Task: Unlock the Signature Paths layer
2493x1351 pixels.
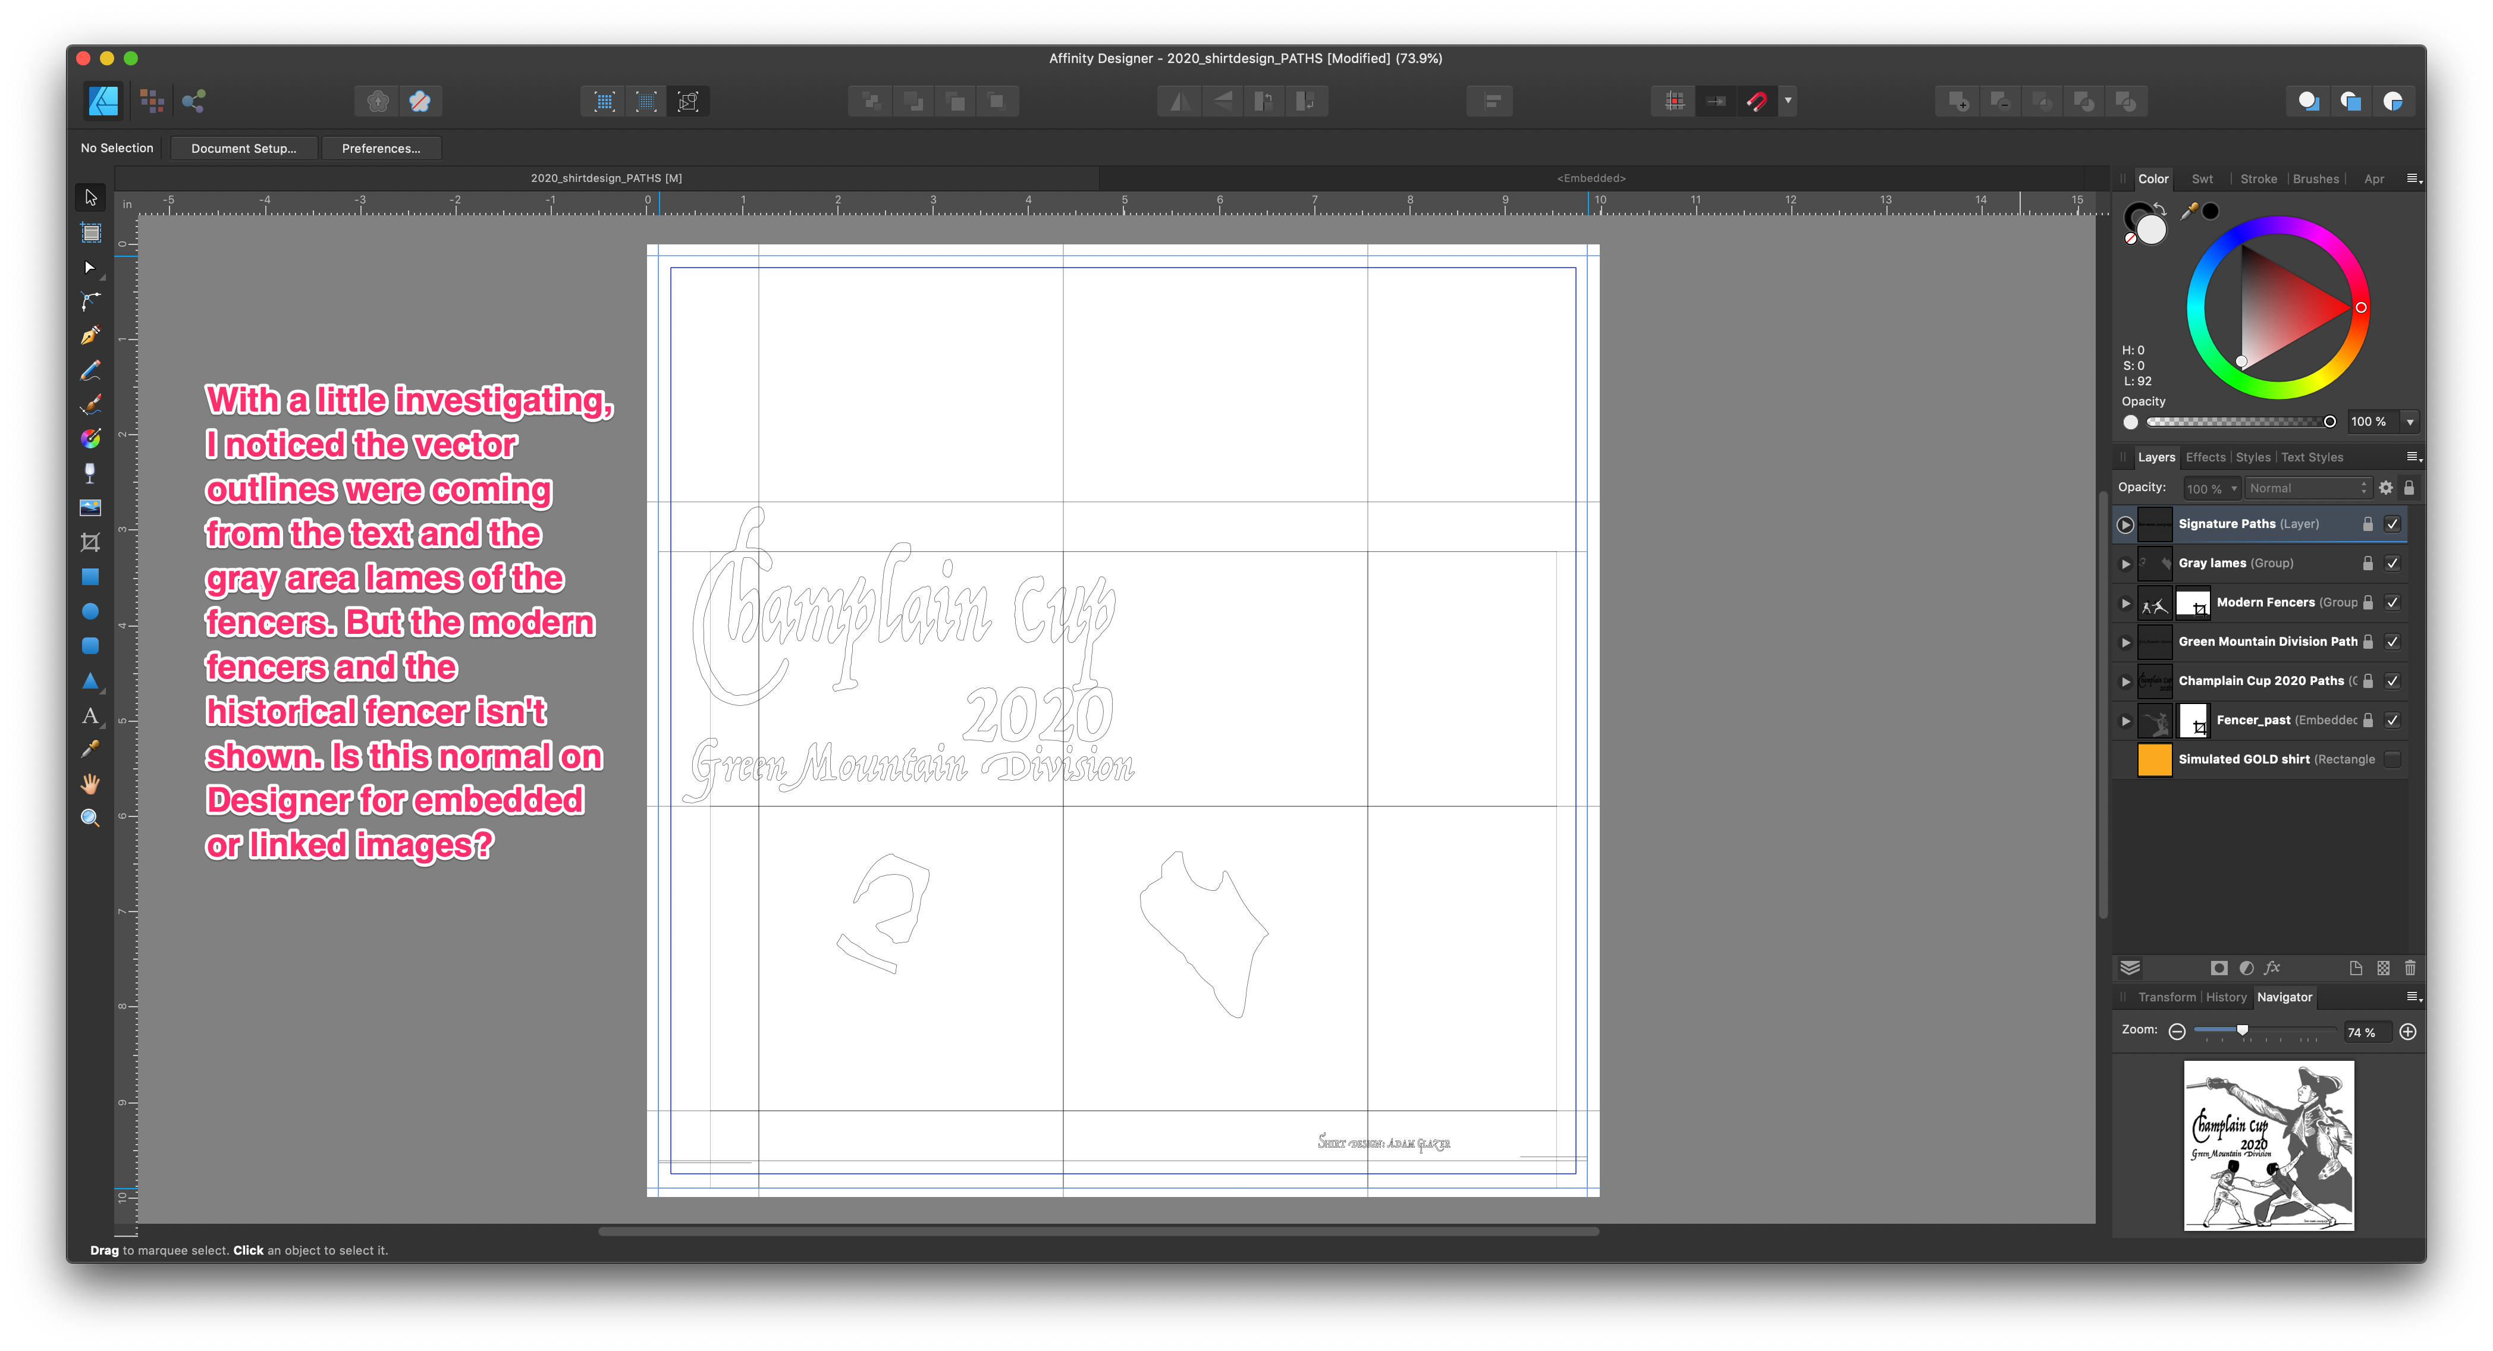Action: (x=2367, y=523)
